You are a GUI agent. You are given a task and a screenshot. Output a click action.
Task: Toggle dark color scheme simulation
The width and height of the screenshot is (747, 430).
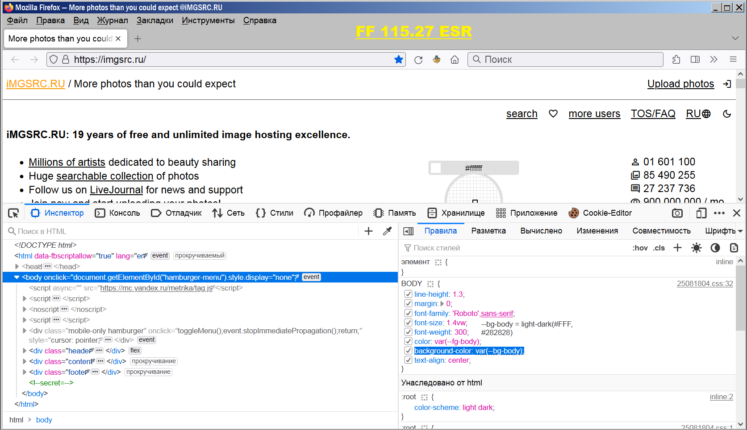[x=715, y=248]
